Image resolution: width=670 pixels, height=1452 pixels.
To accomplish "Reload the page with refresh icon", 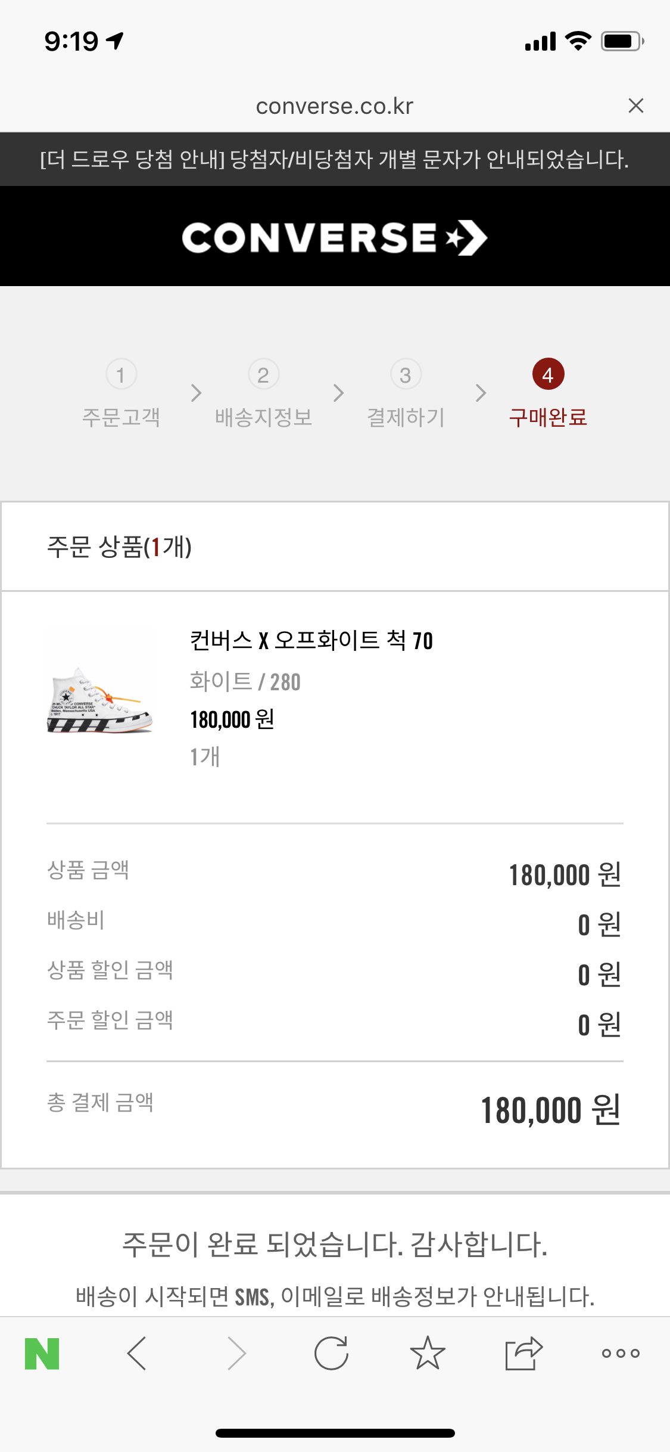I will click(x=331, y=1353).
